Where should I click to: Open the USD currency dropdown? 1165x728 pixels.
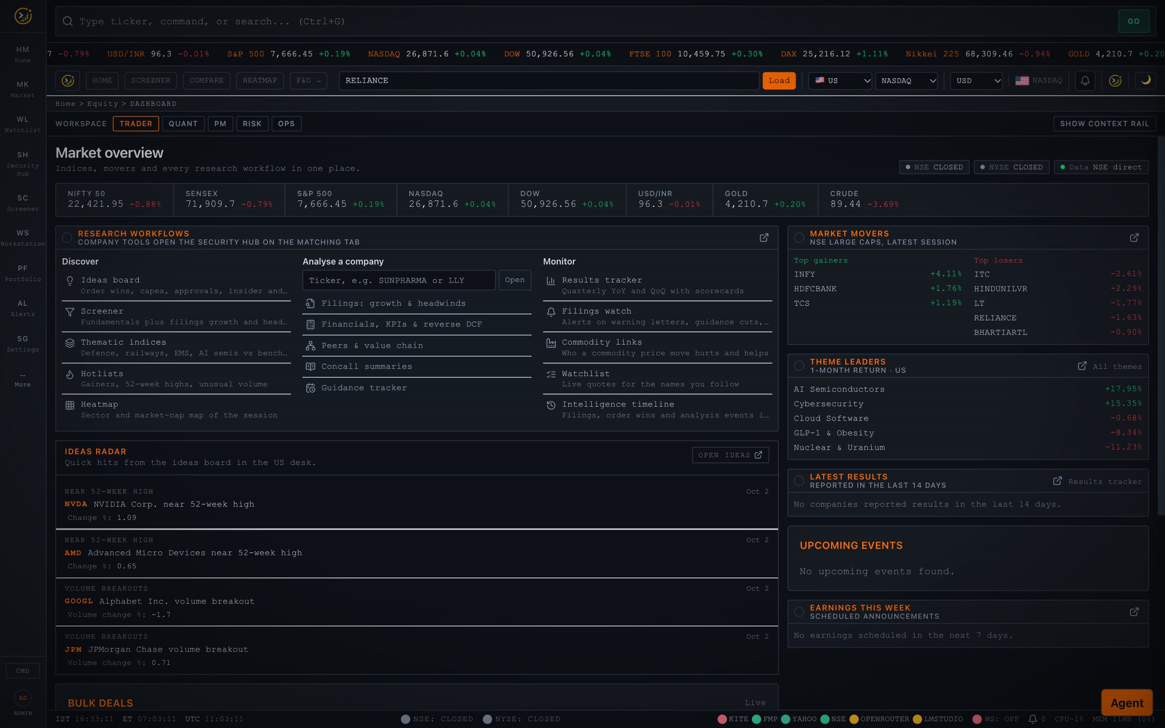click(977, 81)
